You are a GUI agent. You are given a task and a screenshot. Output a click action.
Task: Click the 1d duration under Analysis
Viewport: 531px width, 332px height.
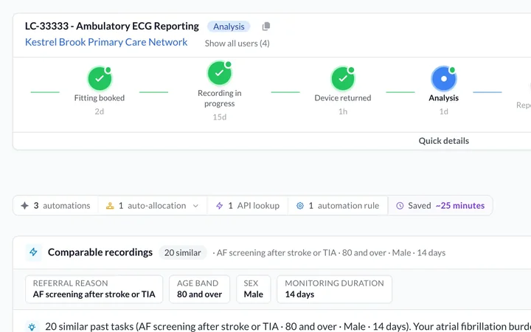pos(444,111)
